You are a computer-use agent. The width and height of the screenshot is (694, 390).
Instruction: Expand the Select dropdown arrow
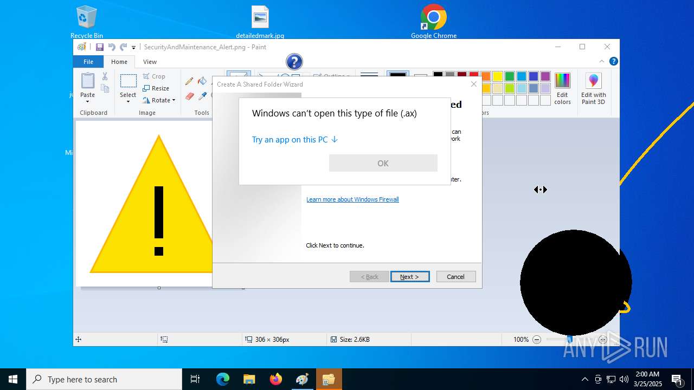(128, 101)
